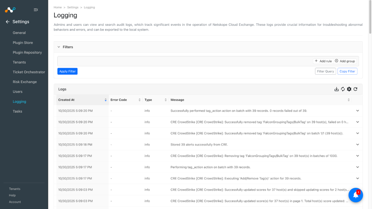372x209 pixels.
Task: Click timestamp '10/30/2025 5:09:18 PM'
Action: [x=75, y=145]
